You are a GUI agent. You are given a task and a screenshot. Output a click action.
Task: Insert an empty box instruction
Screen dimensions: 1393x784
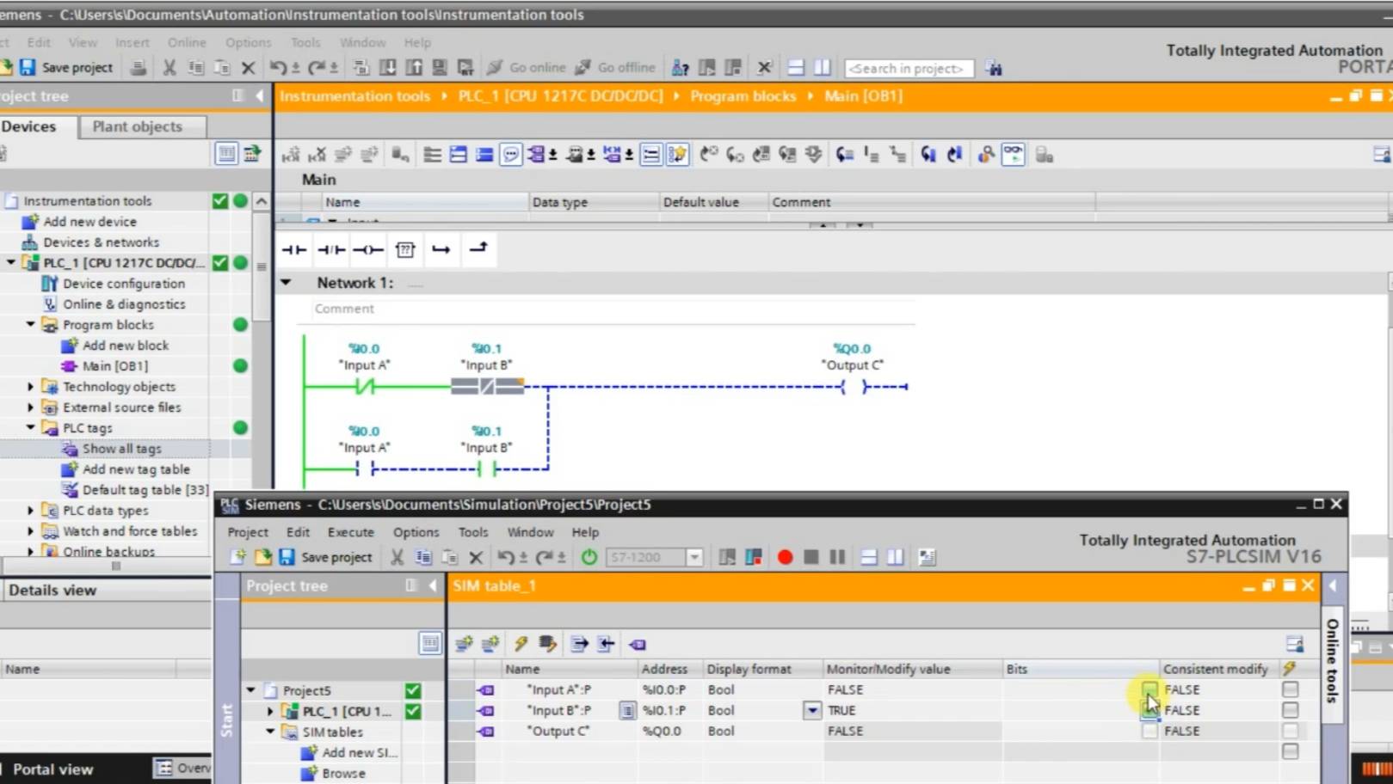click(405, 249)
